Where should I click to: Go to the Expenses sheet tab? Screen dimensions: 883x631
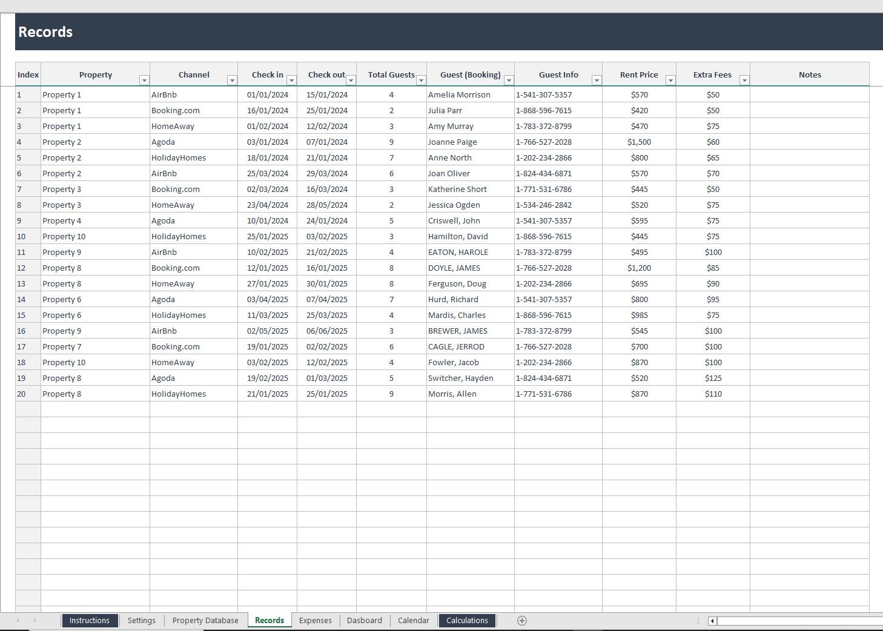click(x=316, y=621)
